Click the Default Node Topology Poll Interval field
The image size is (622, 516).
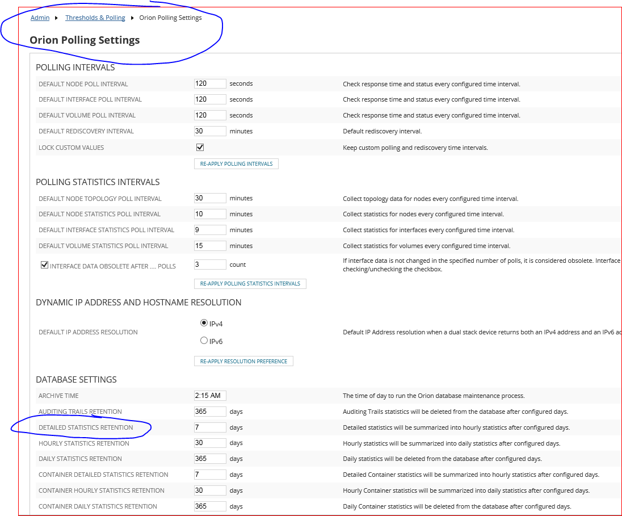click(x=210, y=198)
